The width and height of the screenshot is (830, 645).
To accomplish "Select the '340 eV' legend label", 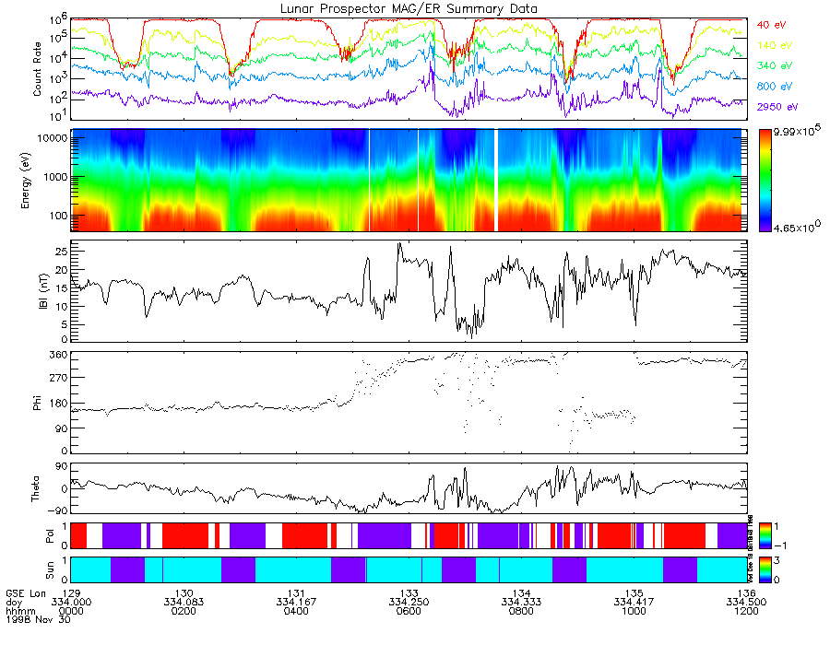I will (x=775, y=65).
